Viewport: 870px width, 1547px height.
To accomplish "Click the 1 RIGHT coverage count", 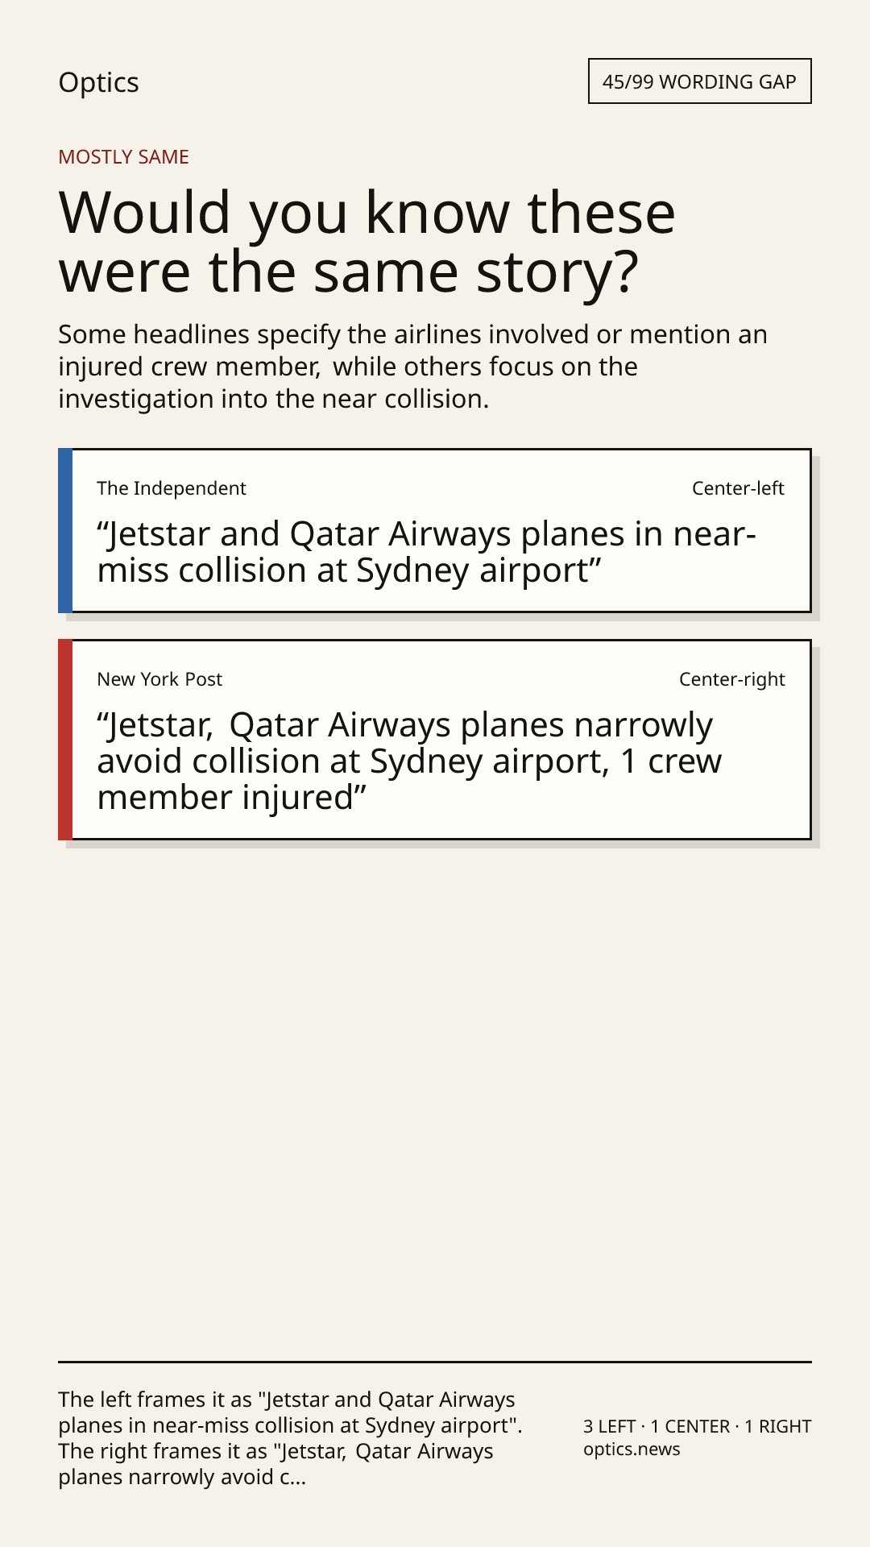I will 778,1426.
